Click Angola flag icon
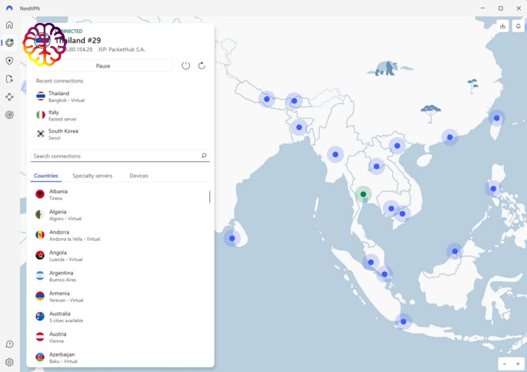This screenshot has width=527, height=372. [40, 255]
